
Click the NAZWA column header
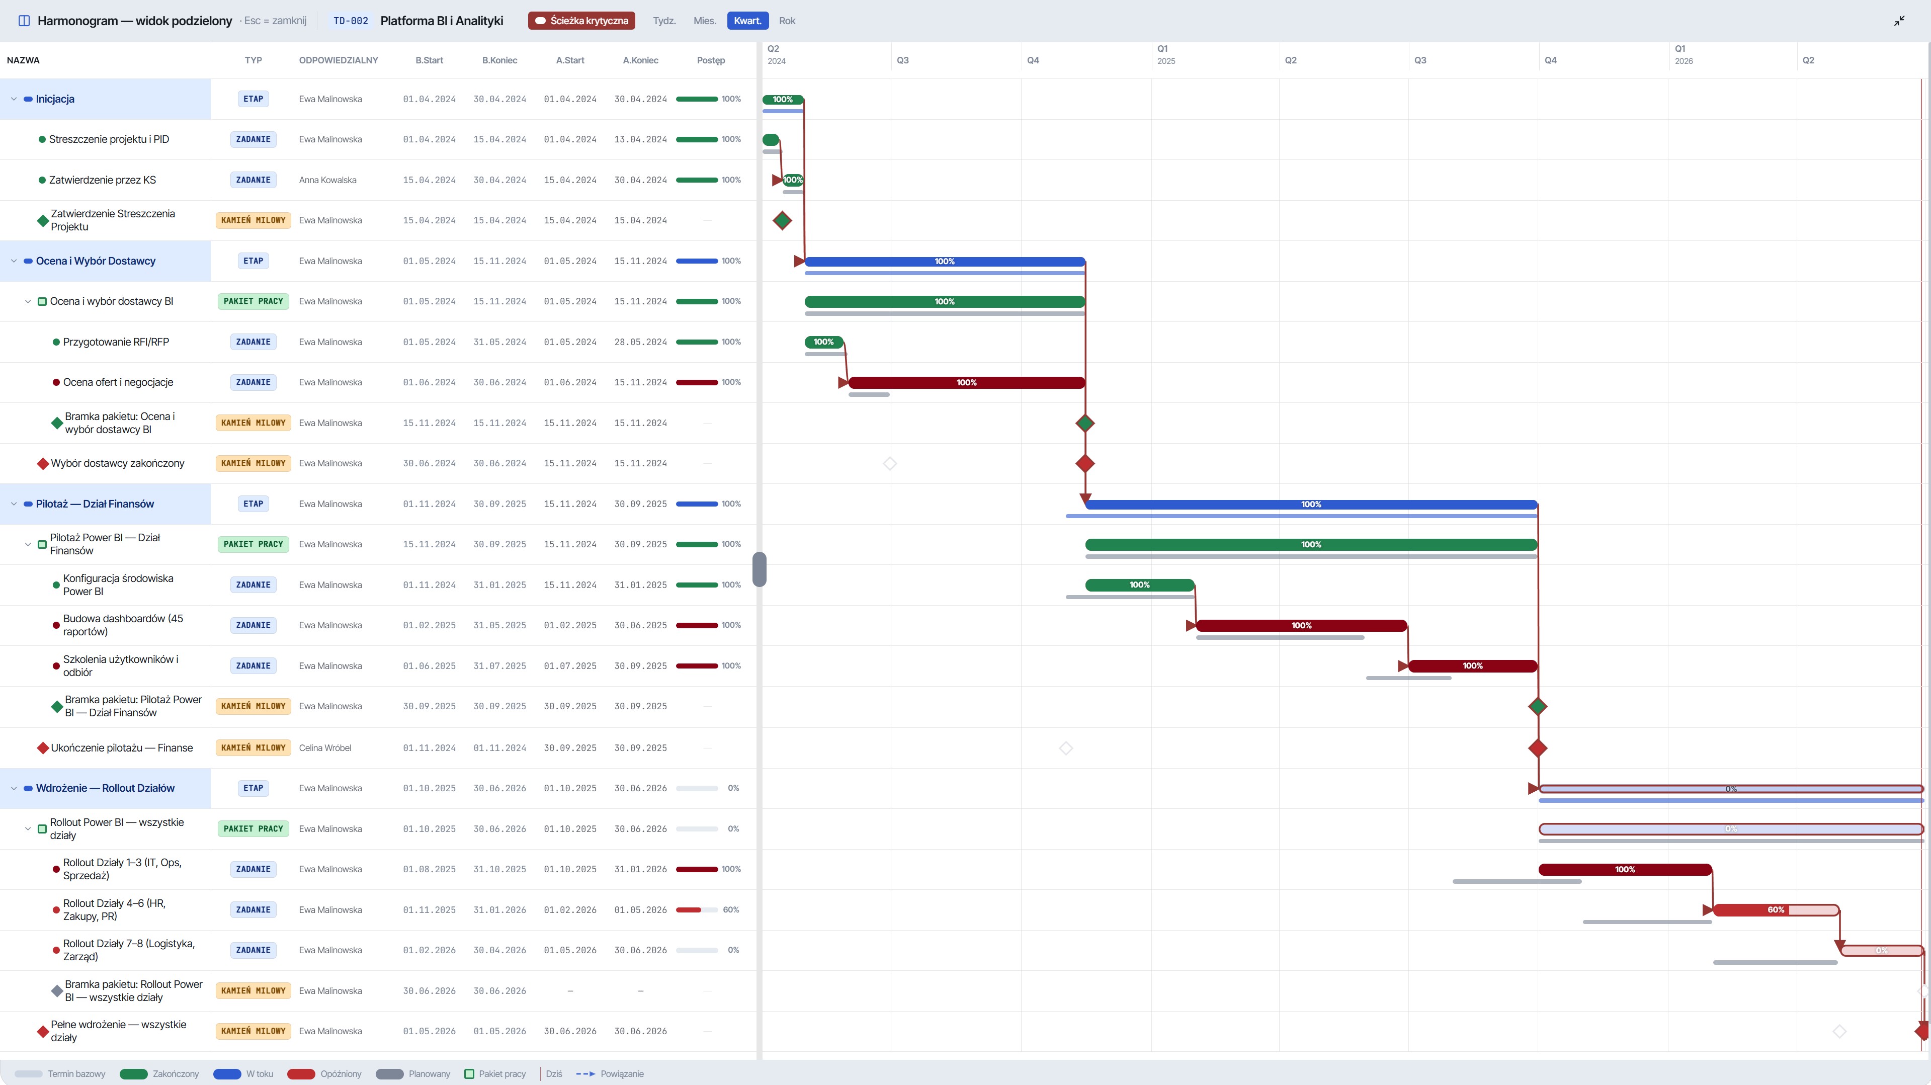point(23,60)
